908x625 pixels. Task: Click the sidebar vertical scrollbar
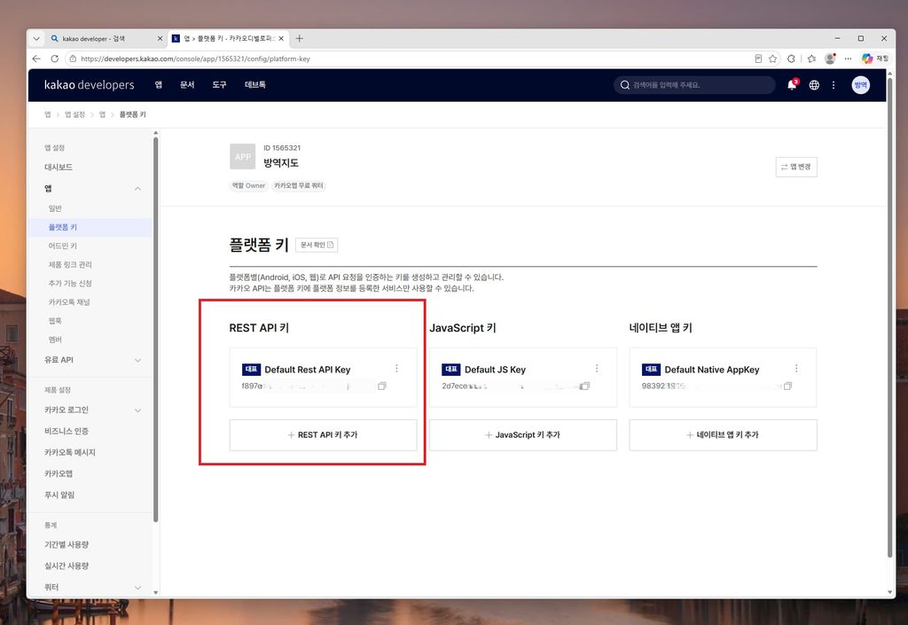[x=155, y=330]
